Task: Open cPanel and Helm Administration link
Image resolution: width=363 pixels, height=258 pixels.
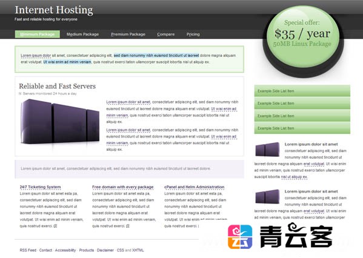Action: click(195, 187)
